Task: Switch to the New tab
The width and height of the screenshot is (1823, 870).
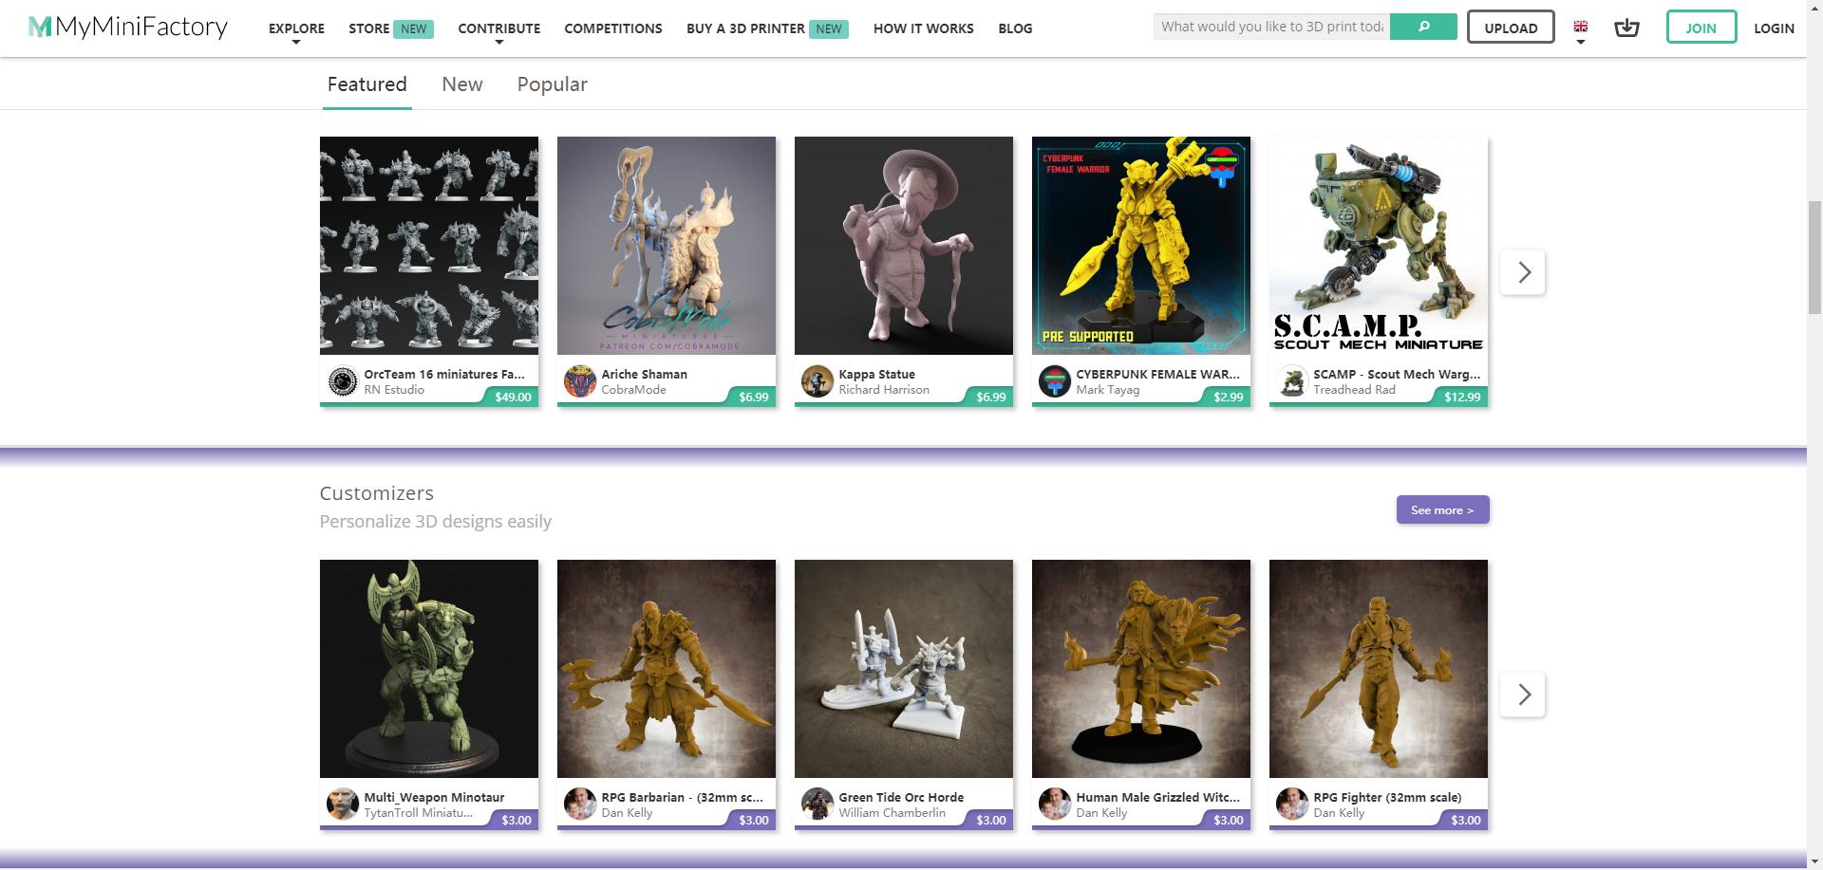Action: pyautogui.click(x=462, y=84)
